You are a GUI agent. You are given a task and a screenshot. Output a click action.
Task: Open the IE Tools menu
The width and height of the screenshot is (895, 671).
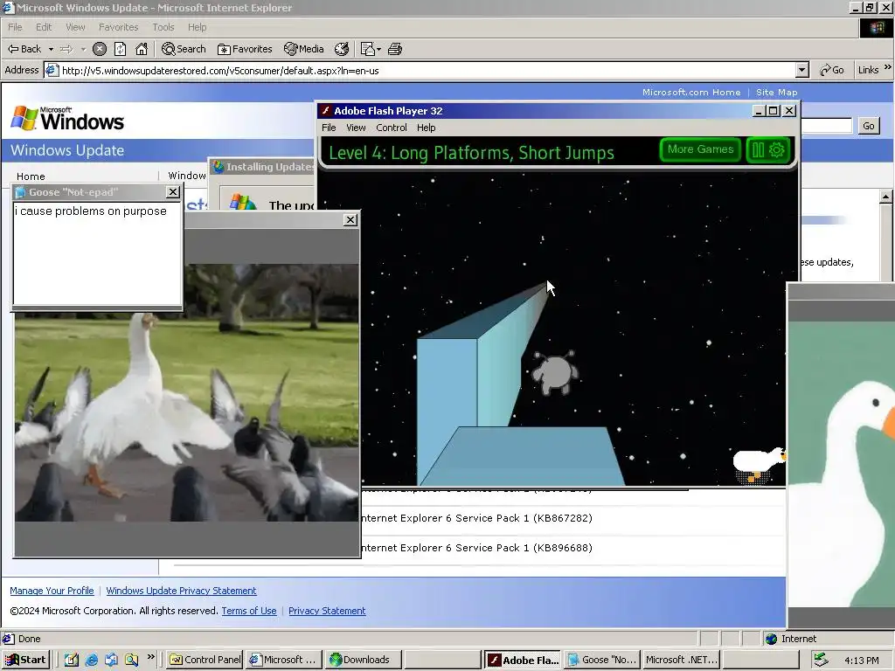163,27
